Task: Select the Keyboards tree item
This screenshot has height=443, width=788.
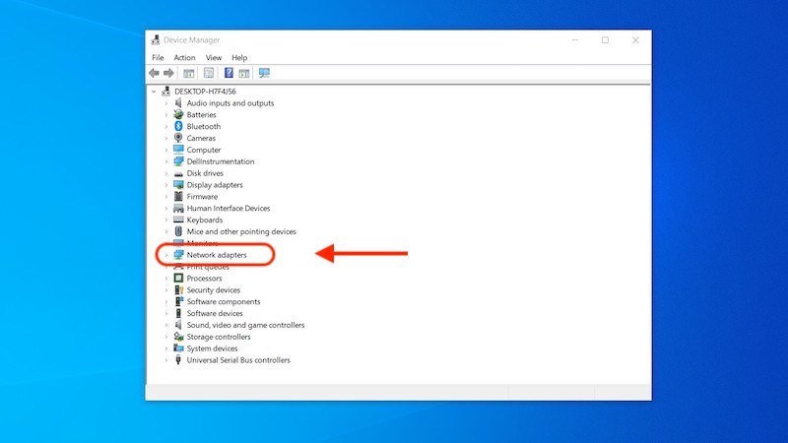Action: pyautogui.click(x=204, y=221)
